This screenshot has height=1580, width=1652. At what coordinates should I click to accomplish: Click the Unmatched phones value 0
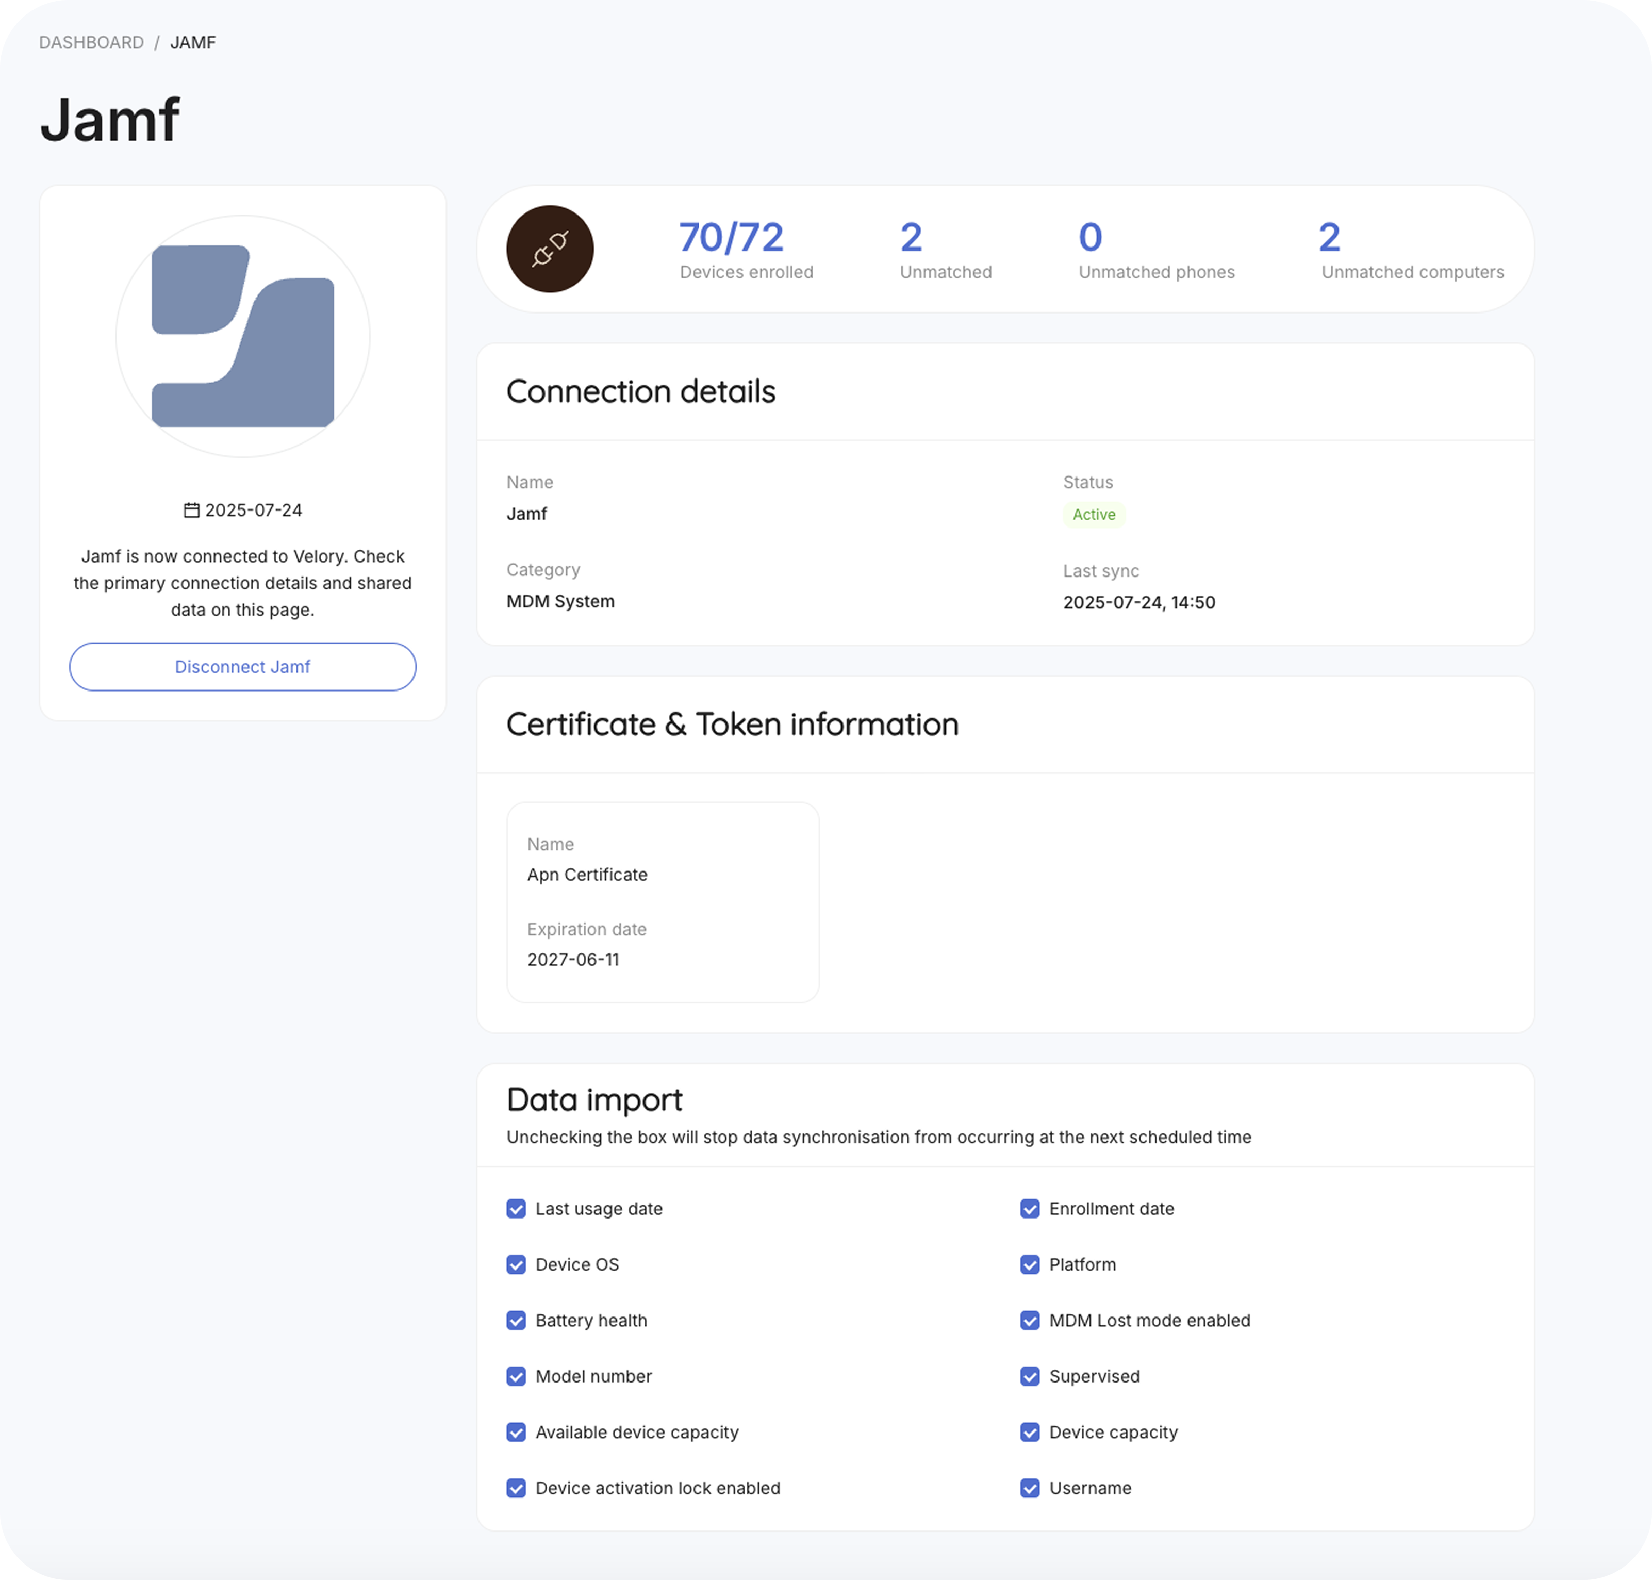pos(1091,238)
